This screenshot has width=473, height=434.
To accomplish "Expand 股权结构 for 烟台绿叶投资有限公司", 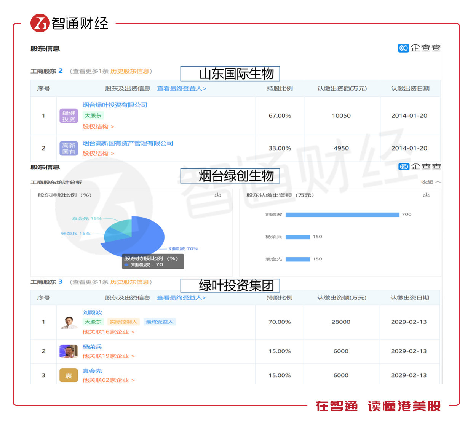I will (98, 127).
